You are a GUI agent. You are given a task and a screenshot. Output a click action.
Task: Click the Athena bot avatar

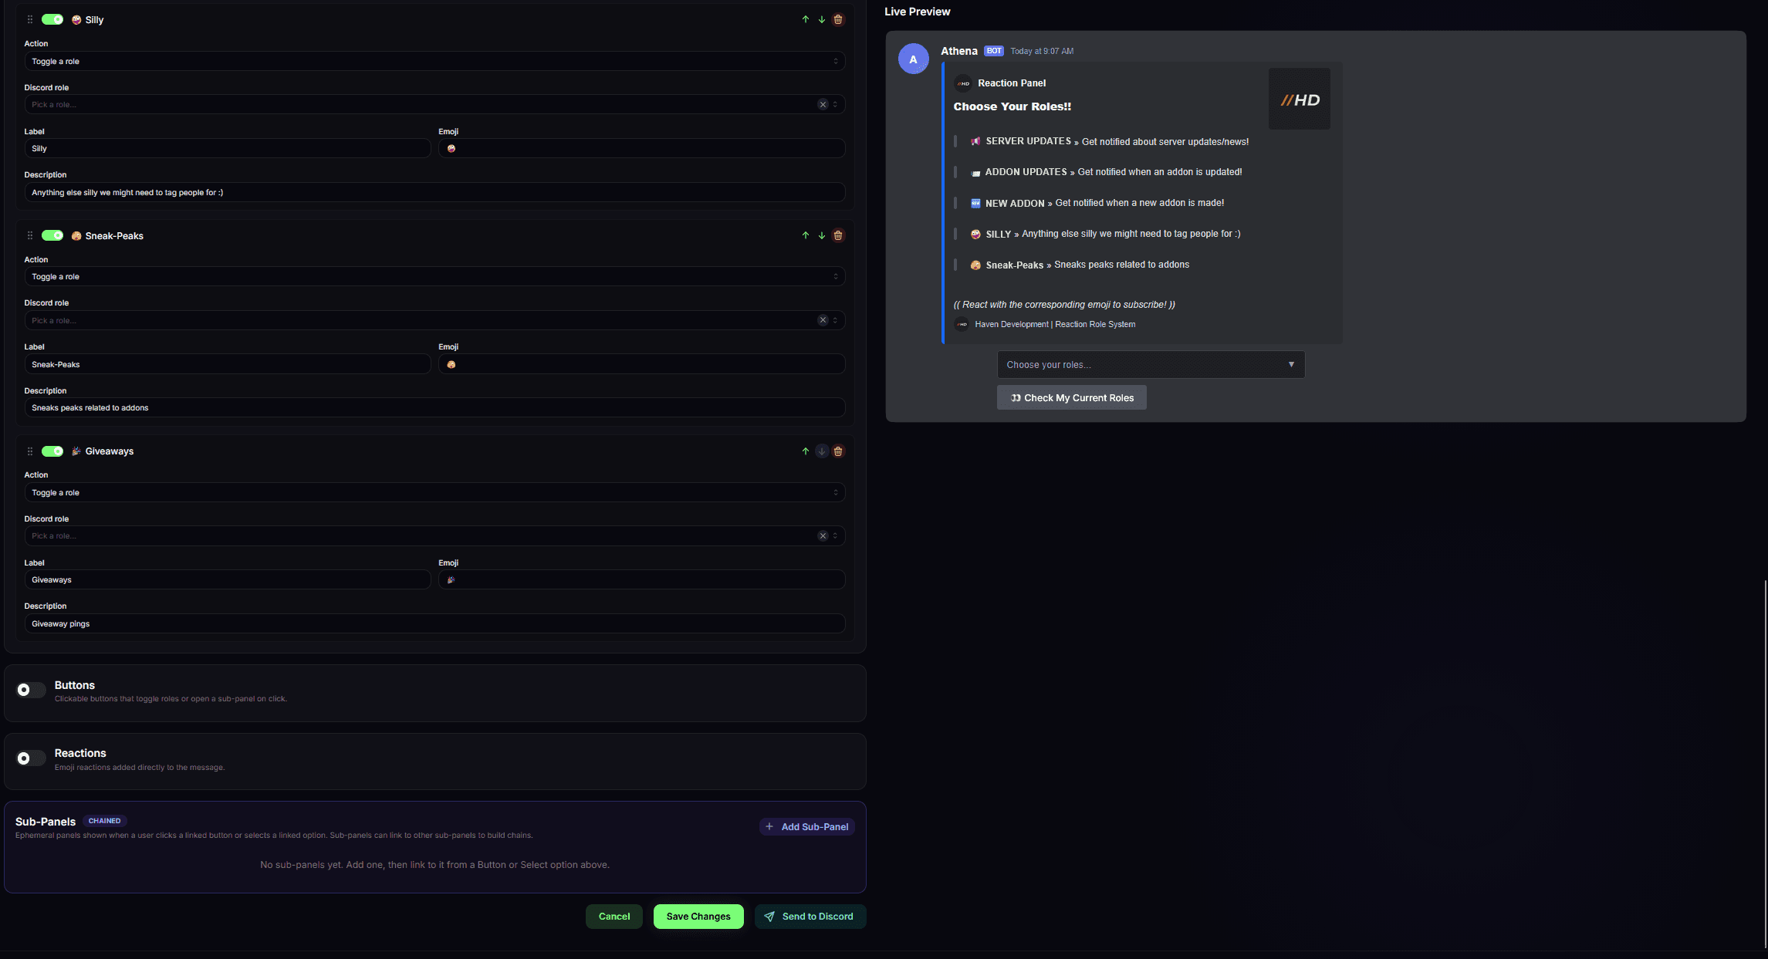click(913, 59)
